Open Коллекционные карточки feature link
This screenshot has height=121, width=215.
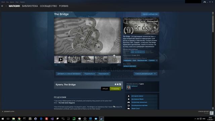tap(139, 105)
